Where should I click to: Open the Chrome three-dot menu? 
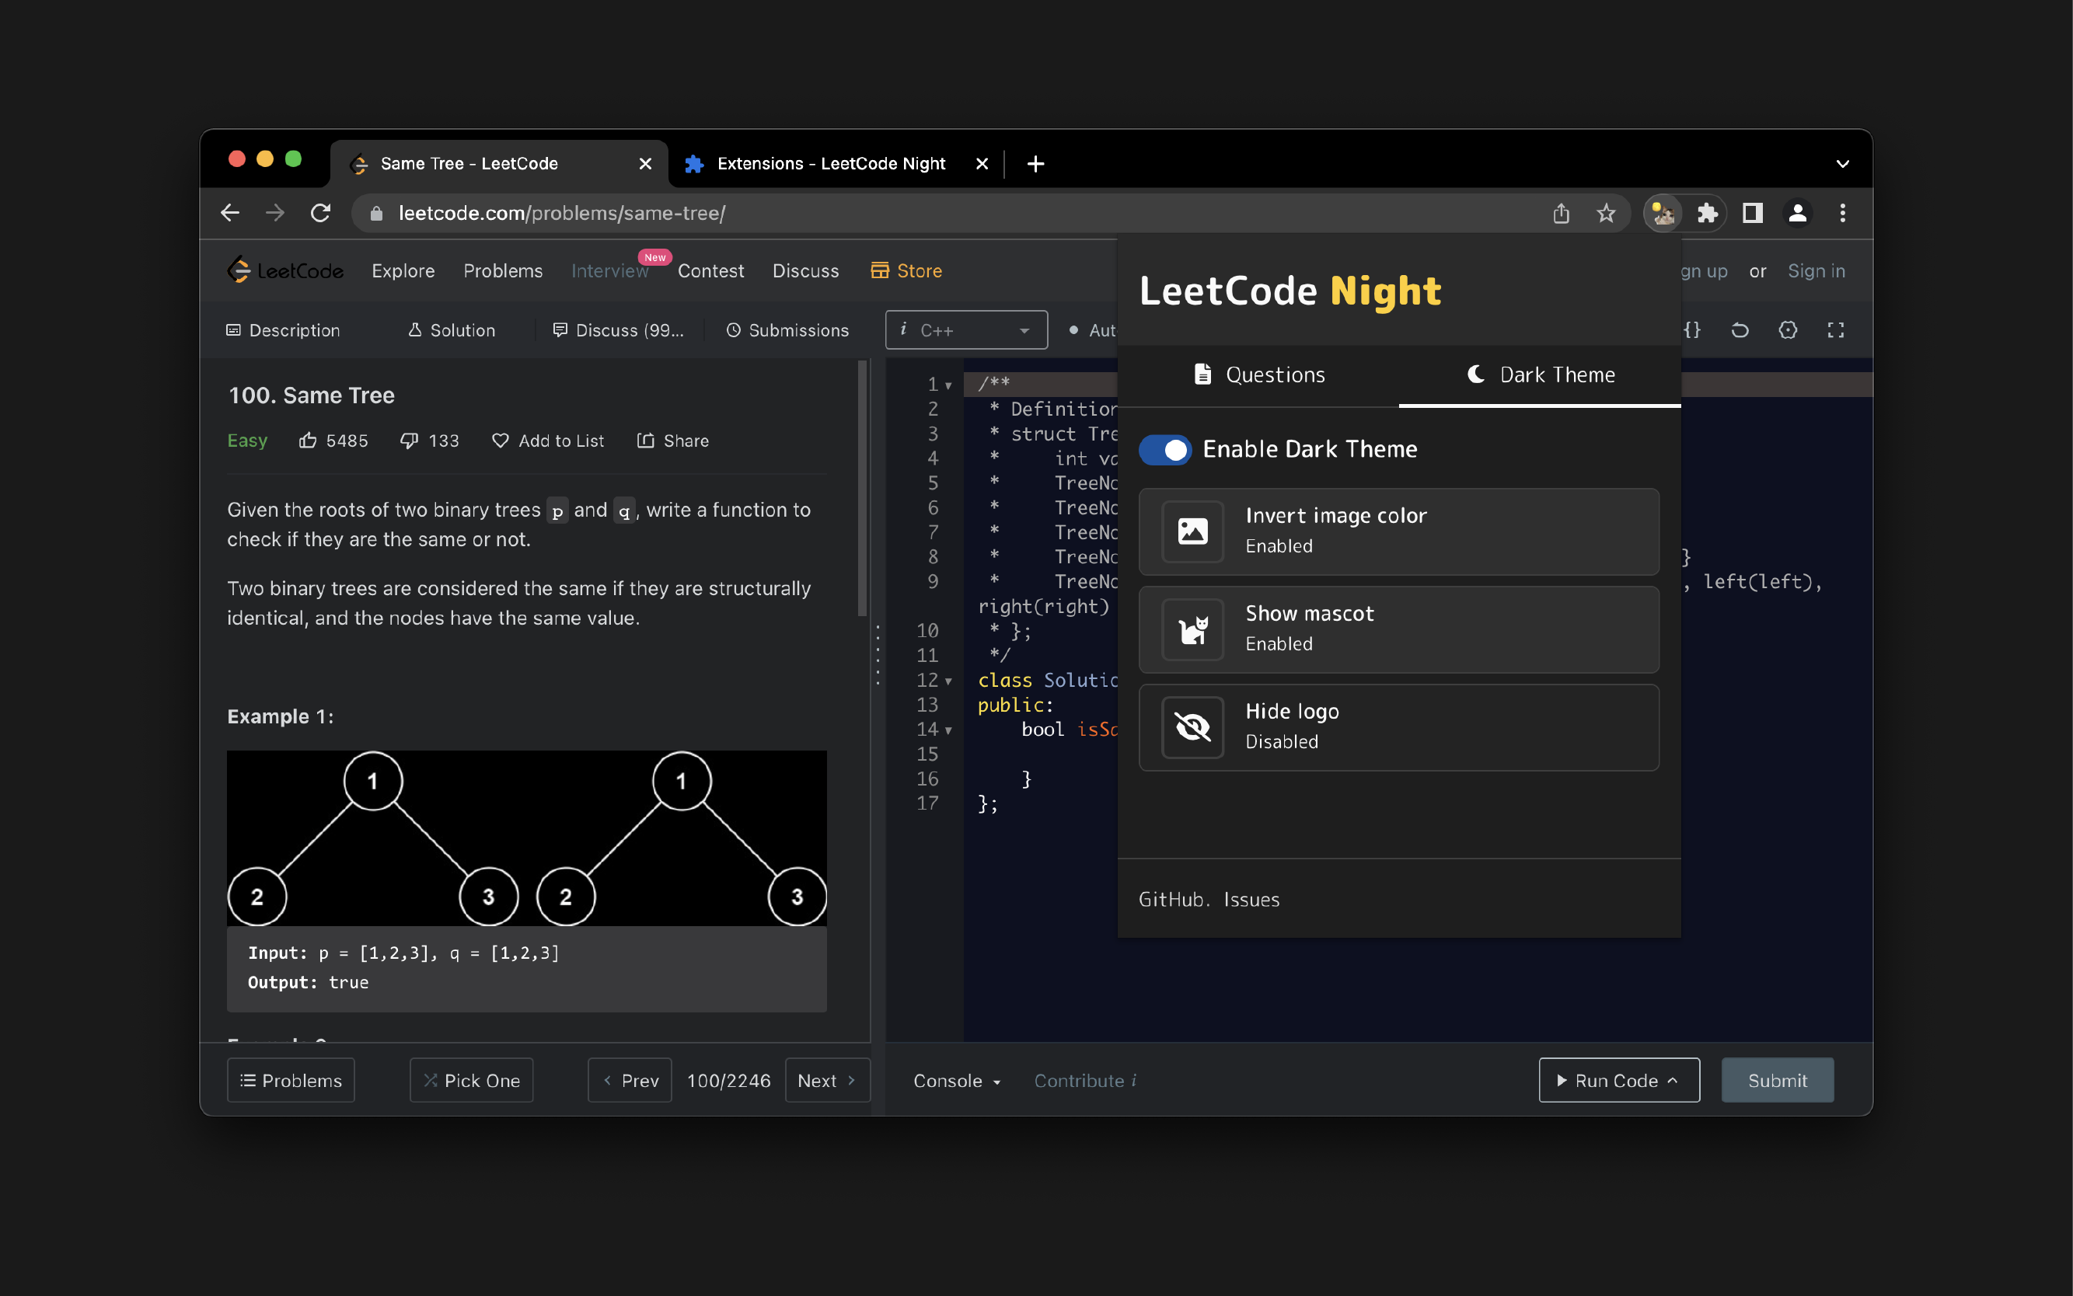pyautogui.click(x=1842, y=213)
